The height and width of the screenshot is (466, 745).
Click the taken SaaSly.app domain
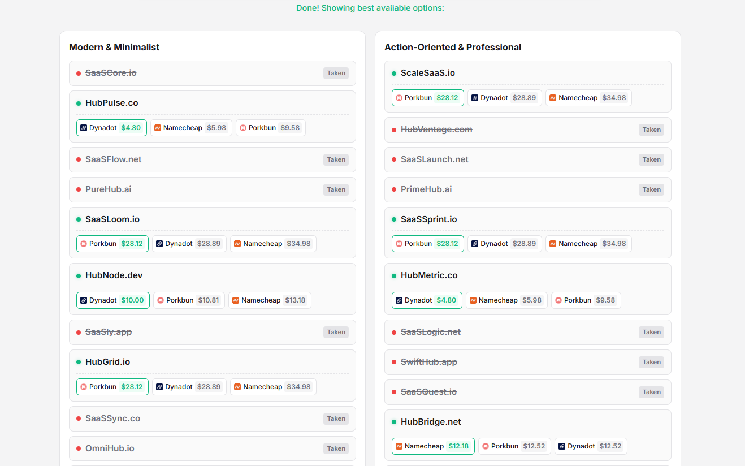click(109, 332)
